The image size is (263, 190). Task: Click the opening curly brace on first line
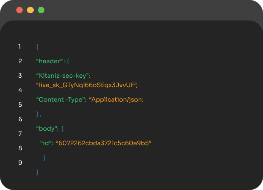38,47
